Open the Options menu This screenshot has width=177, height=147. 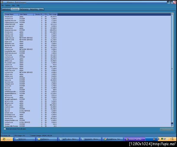tap(8, 5)
